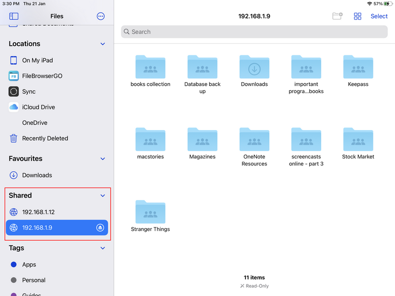Open the OneDrive location
The image size is (395, 296).
point(57,123)
